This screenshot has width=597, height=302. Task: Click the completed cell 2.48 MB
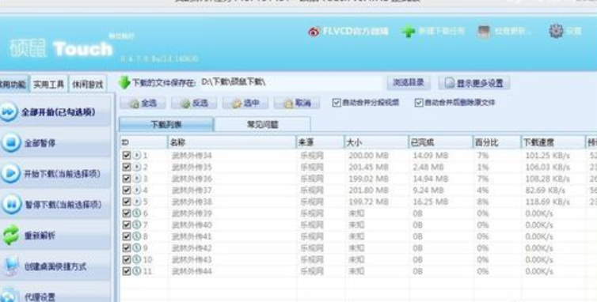click(x=428, y=167)
